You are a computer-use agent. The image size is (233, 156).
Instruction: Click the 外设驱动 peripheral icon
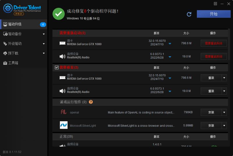pyautogui.click(x=5, y=44)
